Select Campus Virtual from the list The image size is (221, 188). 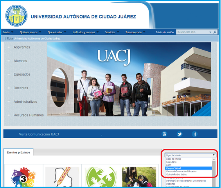tap(189, 168)
